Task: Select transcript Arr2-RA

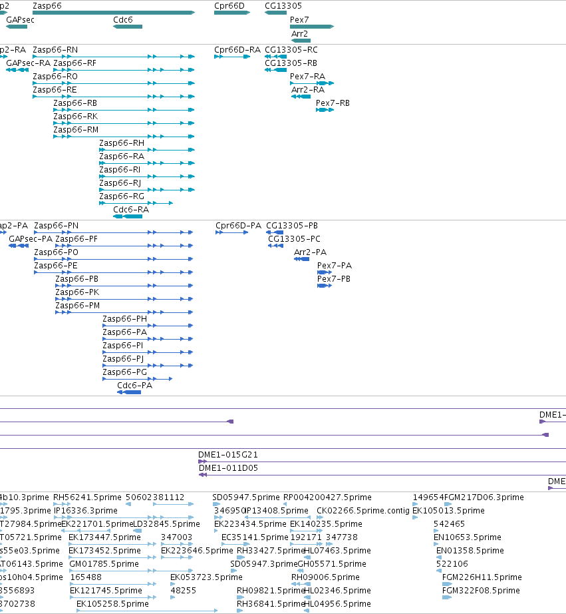Action: coord(308,90)
